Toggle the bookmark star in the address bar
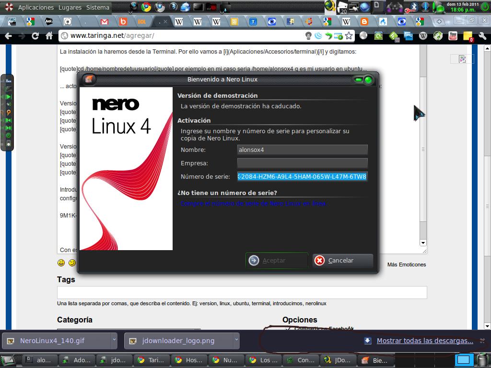Viewport: 491px width, 368px height. [349, 36]
